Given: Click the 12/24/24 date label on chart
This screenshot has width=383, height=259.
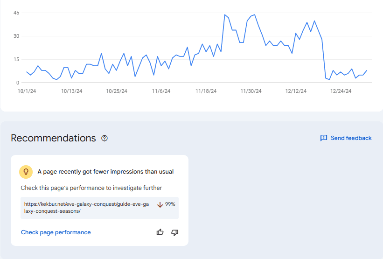Looking at the screenshot, I should click(x=341, y=91).
